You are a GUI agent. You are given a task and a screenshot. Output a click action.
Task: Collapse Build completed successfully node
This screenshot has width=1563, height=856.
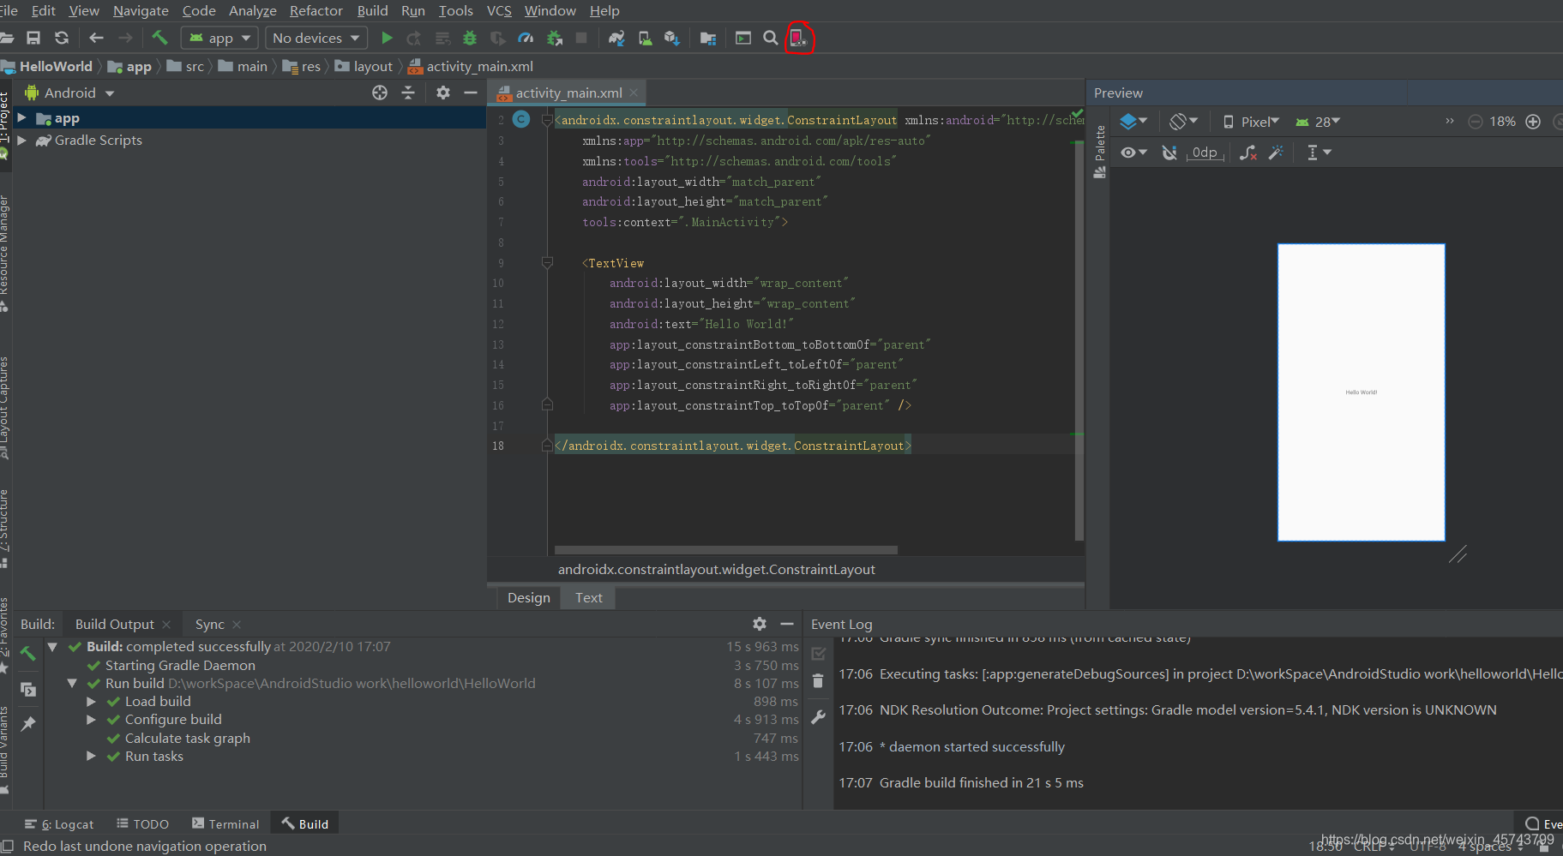click(52, 647)
